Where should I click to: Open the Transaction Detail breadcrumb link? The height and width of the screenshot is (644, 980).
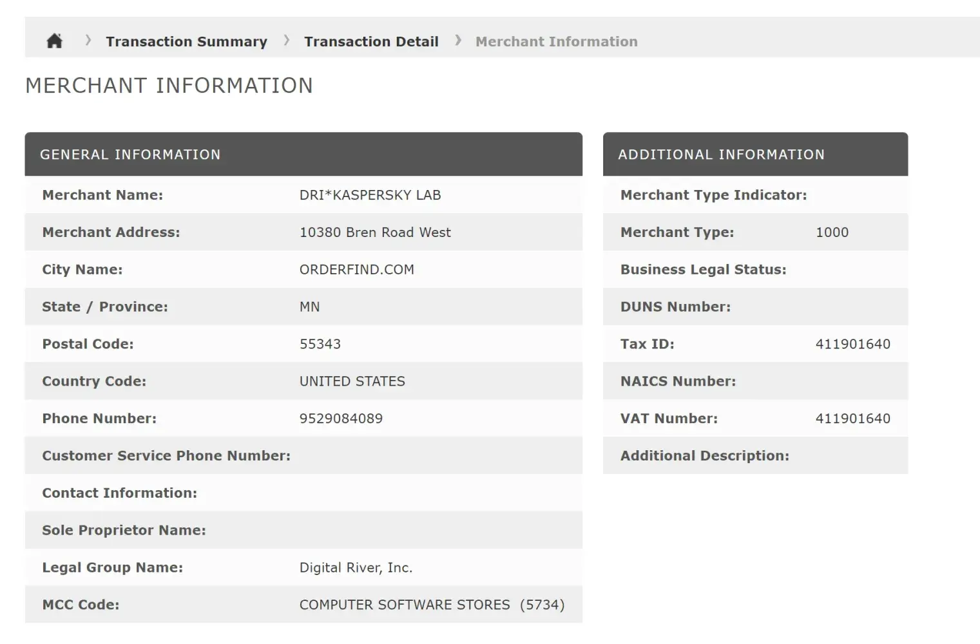tap(371, 41)
